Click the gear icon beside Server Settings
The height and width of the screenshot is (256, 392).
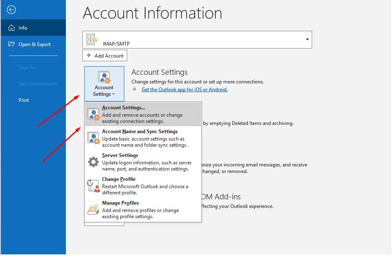(93, 162)
